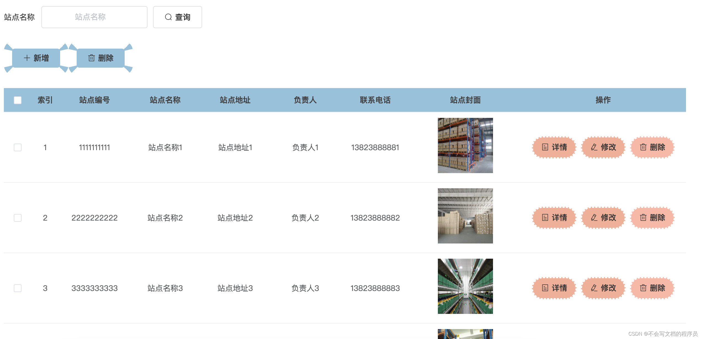Viewport: 702px width, 339px height.
Task: Check the checkbox for 站点名称2 row
Action: point(18,218)
